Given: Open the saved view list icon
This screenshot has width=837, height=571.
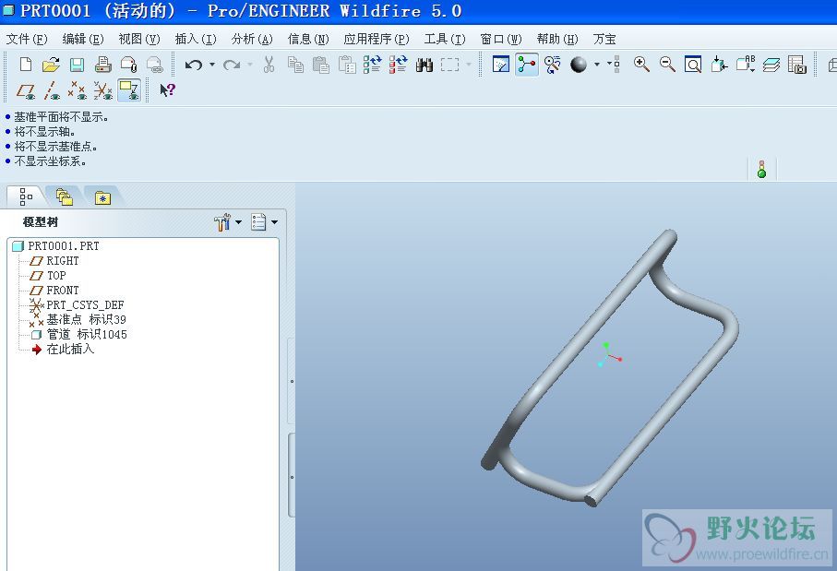Looking at the screenshot, I should 746,65.
